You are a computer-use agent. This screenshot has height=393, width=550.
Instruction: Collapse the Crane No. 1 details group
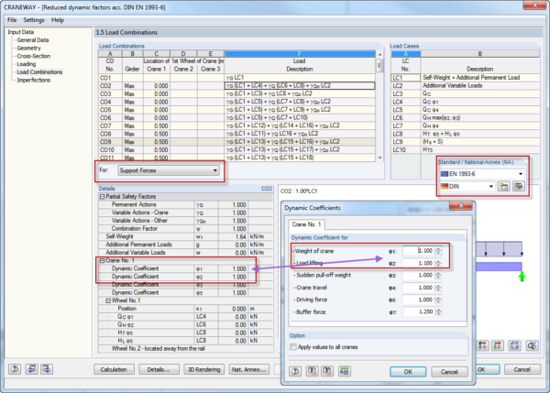(100, 260)
